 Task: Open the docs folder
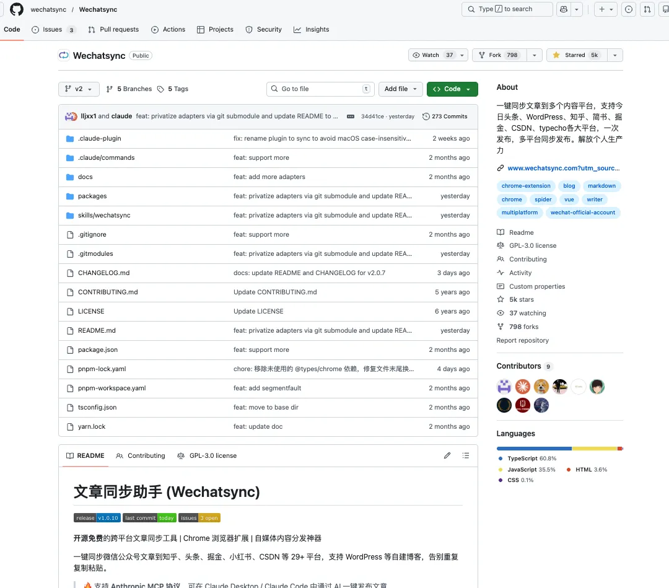pos(85,177)
